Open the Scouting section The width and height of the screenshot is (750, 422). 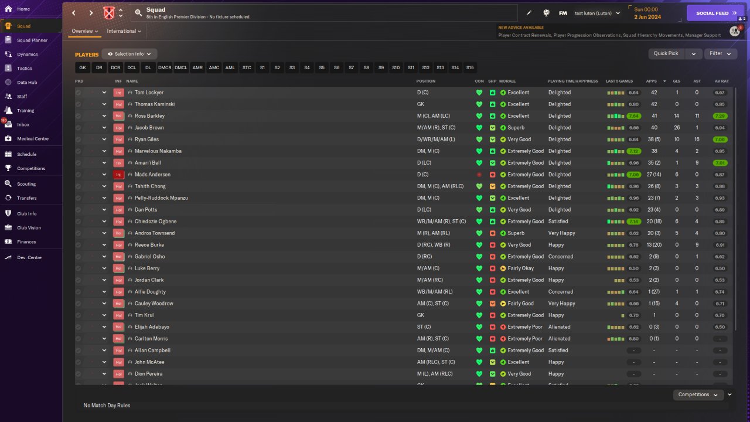pyautogui.click(x=30, y=183)
